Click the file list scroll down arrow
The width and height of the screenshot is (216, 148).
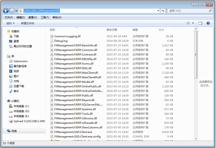196,139
